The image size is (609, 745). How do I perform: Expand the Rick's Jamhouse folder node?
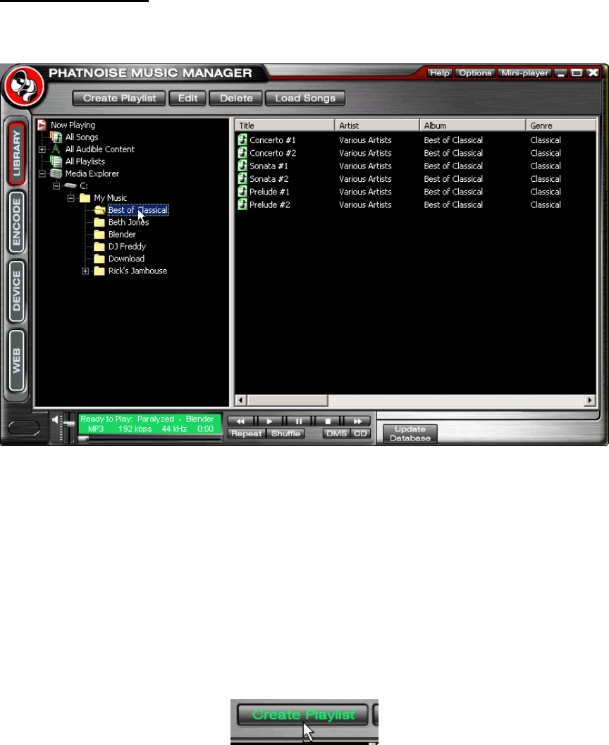click(85, 271)
